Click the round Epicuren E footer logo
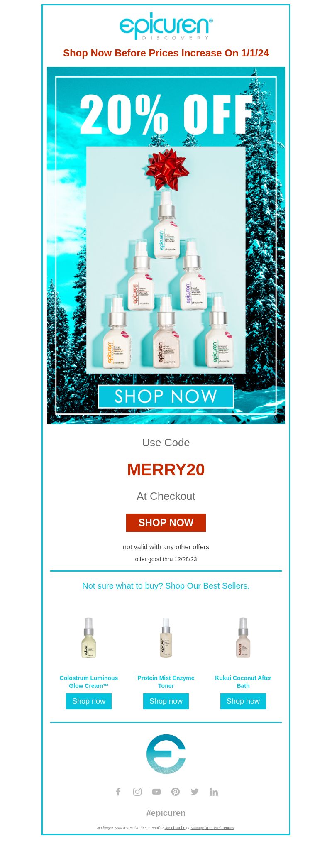This screenshot has width=332, height=844. click(x=166, y=754)
